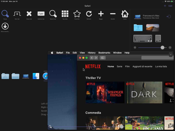Tap the Favorites star icon
The image size is (175, 131).
(77, 14)
